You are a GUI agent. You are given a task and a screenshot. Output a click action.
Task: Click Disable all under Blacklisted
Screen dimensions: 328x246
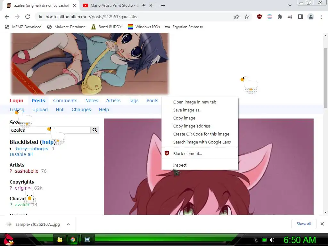(x=21, y=154)
